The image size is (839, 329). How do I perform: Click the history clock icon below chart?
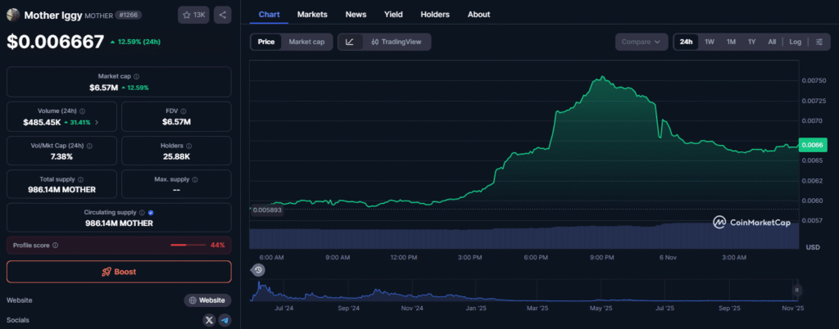click(258, 270)
